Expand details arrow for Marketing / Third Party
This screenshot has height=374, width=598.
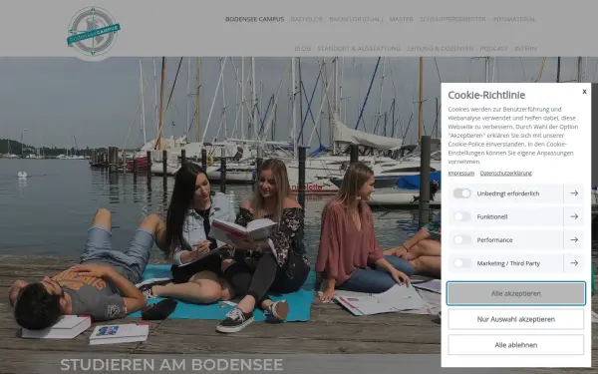[x=574, y=263]
